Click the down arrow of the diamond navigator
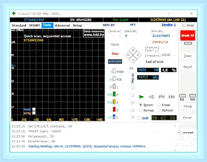This screenshot has height=162, width=207. coord(133,60)
